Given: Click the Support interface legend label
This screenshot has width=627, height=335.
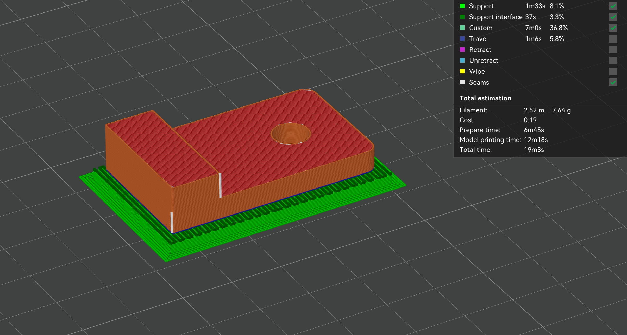Looking at the screenshot, I should tap(496, 17).
